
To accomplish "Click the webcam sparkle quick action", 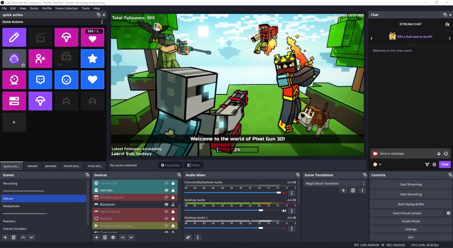I will (14, 80).
